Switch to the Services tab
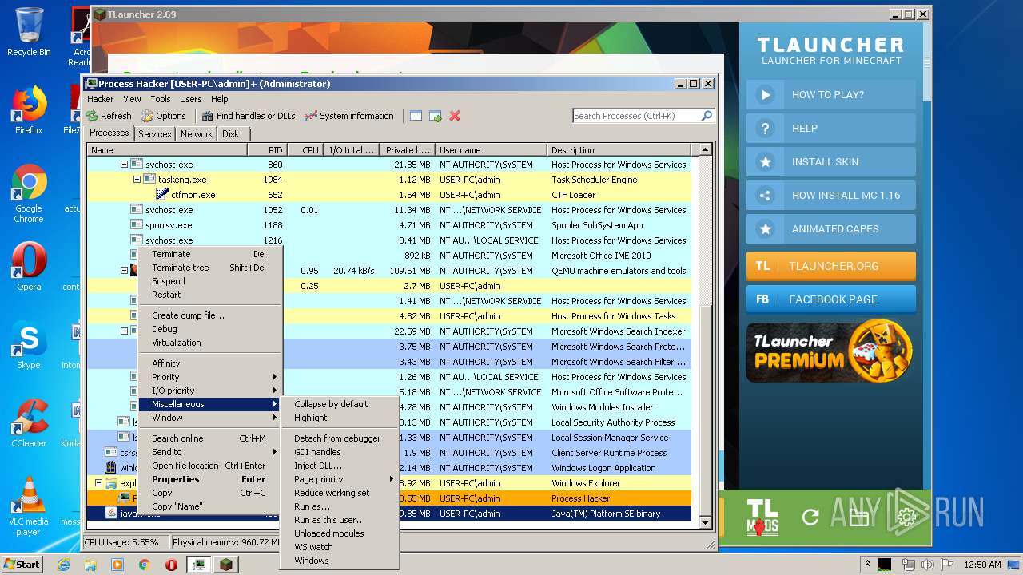The width and height of the screenshot is (1023, 575). (154, 134)
